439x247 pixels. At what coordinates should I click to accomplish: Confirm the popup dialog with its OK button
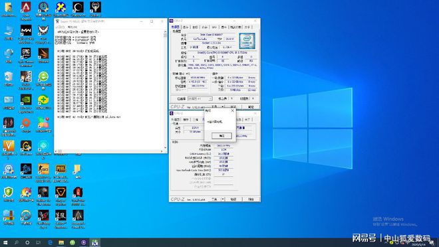(x=221, y=135)
